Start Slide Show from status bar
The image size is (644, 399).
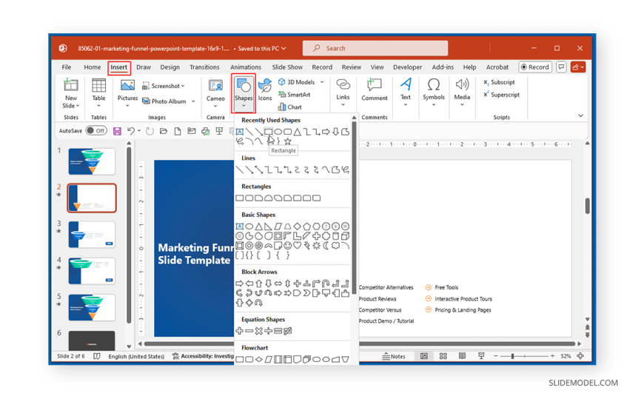481,356
